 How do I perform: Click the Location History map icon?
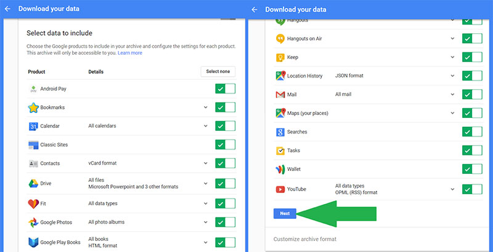[280, 76]
